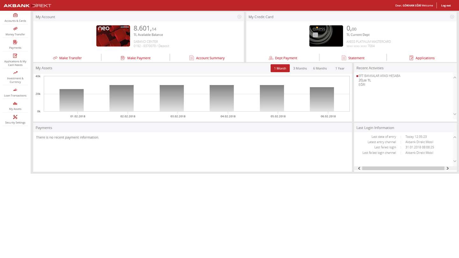Click the Make Payment link text
Viewport: 459px width, 258px height.
pos(139,58)
